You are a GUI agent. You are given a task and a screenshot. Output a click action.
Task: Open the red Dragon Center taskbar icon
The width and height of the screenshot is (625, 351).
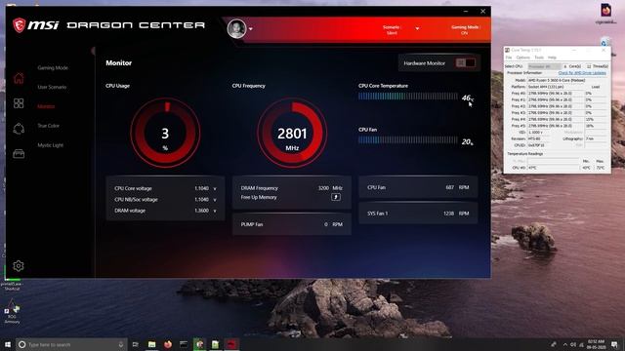[231, 344]
